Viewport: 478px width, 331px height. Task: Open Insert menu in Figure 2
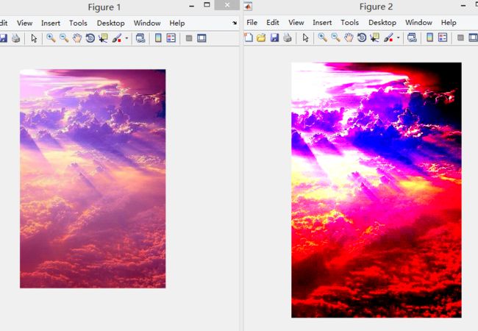click(x=322, y=23)
